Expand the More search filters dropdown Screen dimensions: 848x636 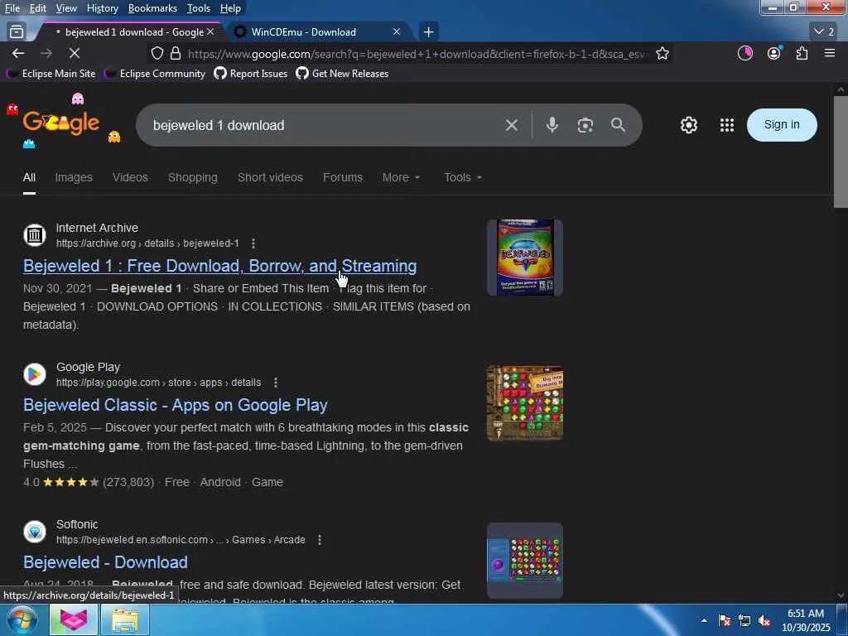point(401,177)
